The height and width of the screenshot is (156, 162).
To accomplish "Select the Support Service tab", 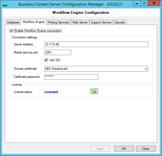I will 101,22.
